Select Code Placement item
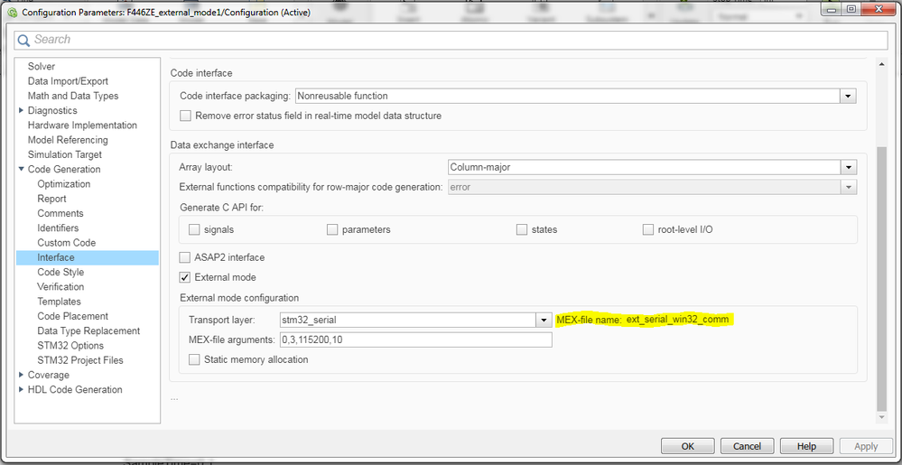The image size is (902, 465). coord(72,316)
